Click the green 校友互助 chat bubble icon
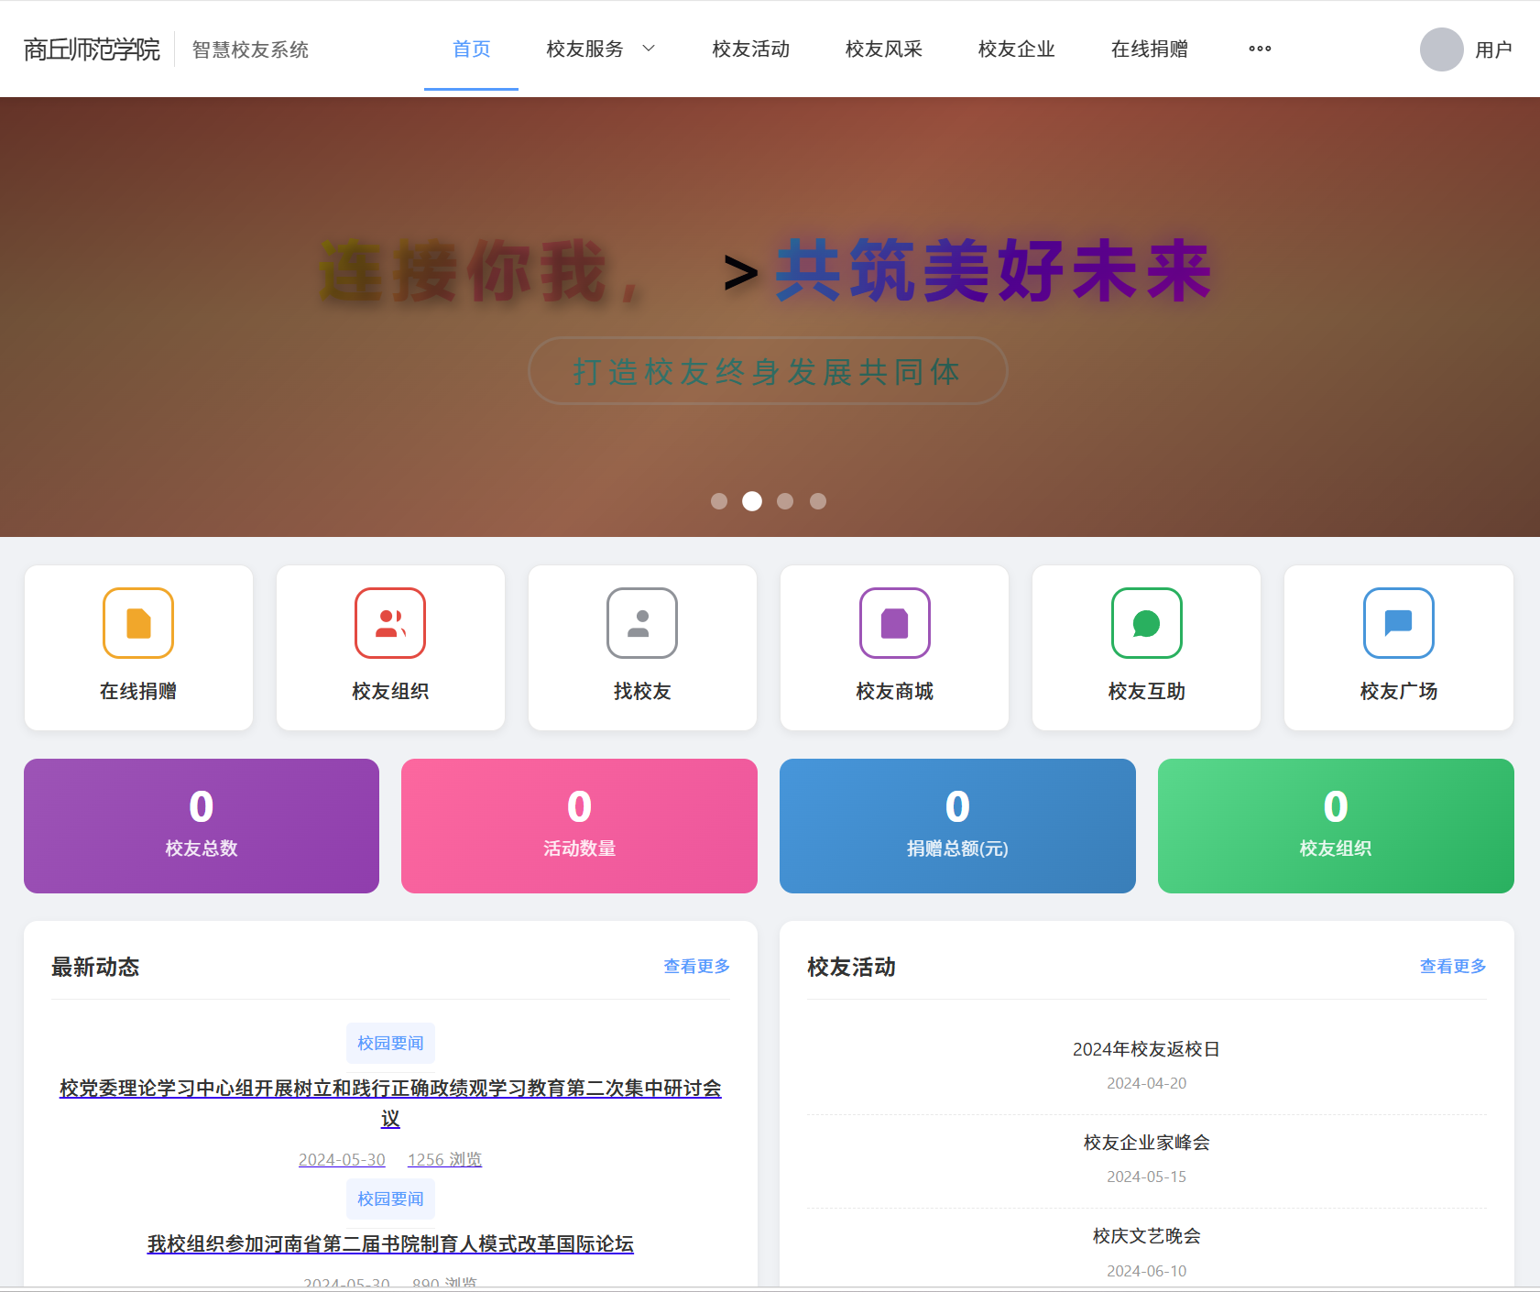The image size is (1540, 1292). 1147,623
